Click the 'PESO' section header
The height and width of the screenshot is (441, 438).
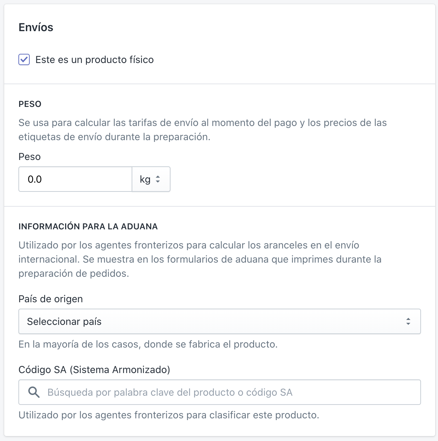[30, 104]
